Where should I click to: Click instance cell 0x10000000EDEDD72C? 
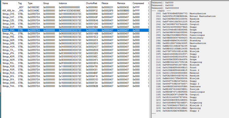(x=70, y=70)
